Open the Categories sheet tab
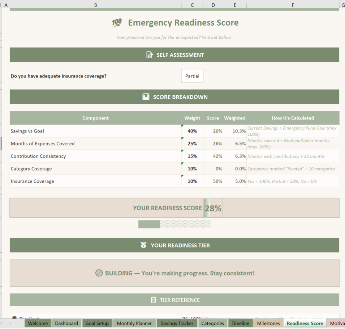 point(212,323)
